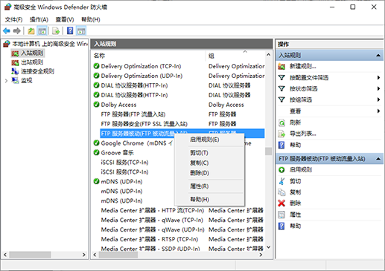Click the firewall icon beside the 本地计算机 root node
385x271 pixels.
[7, 44]
